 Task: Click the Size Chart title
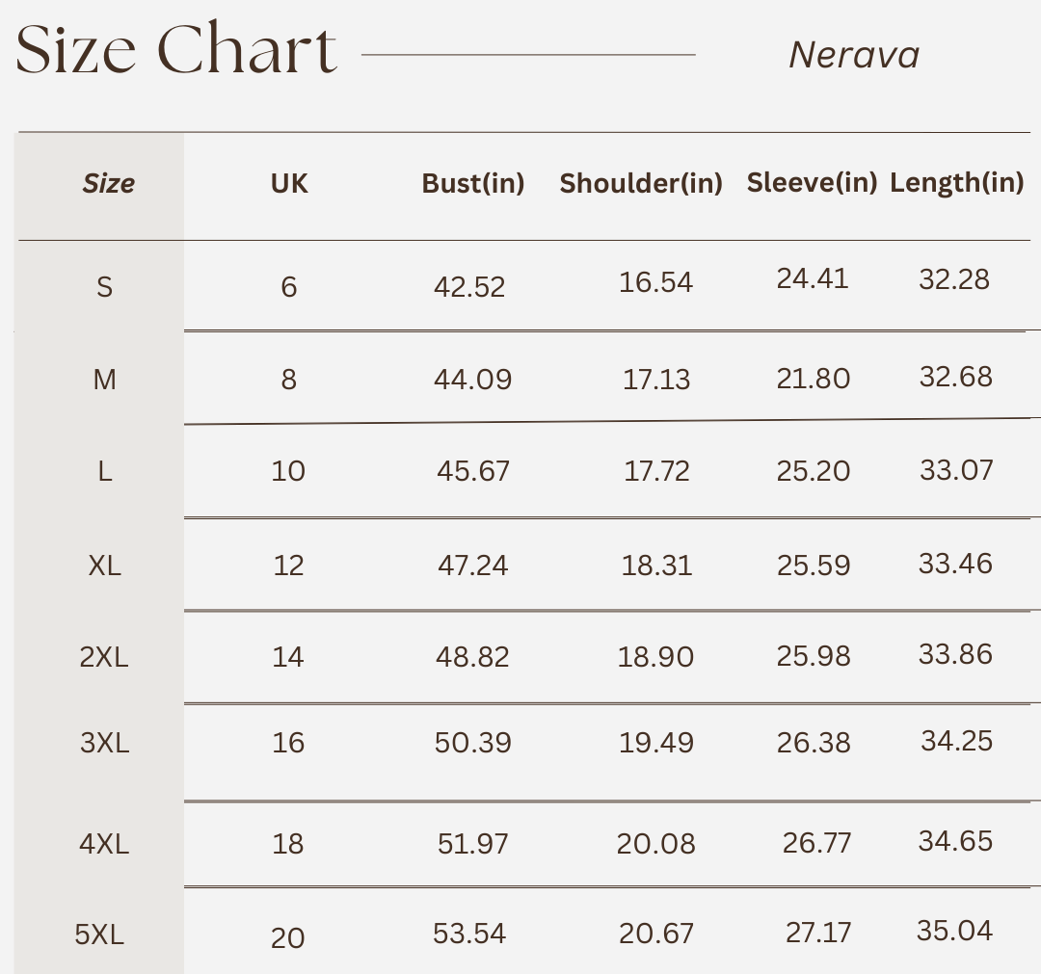point(176,48)
